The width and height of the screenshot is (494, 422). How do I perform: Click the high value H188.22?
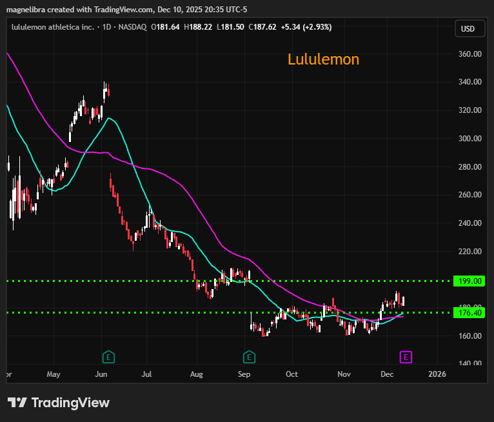[x=198, y=27]
